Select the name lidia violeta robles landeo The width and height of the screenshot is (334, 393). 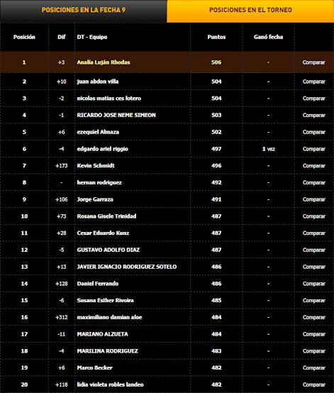coord(110,384)
